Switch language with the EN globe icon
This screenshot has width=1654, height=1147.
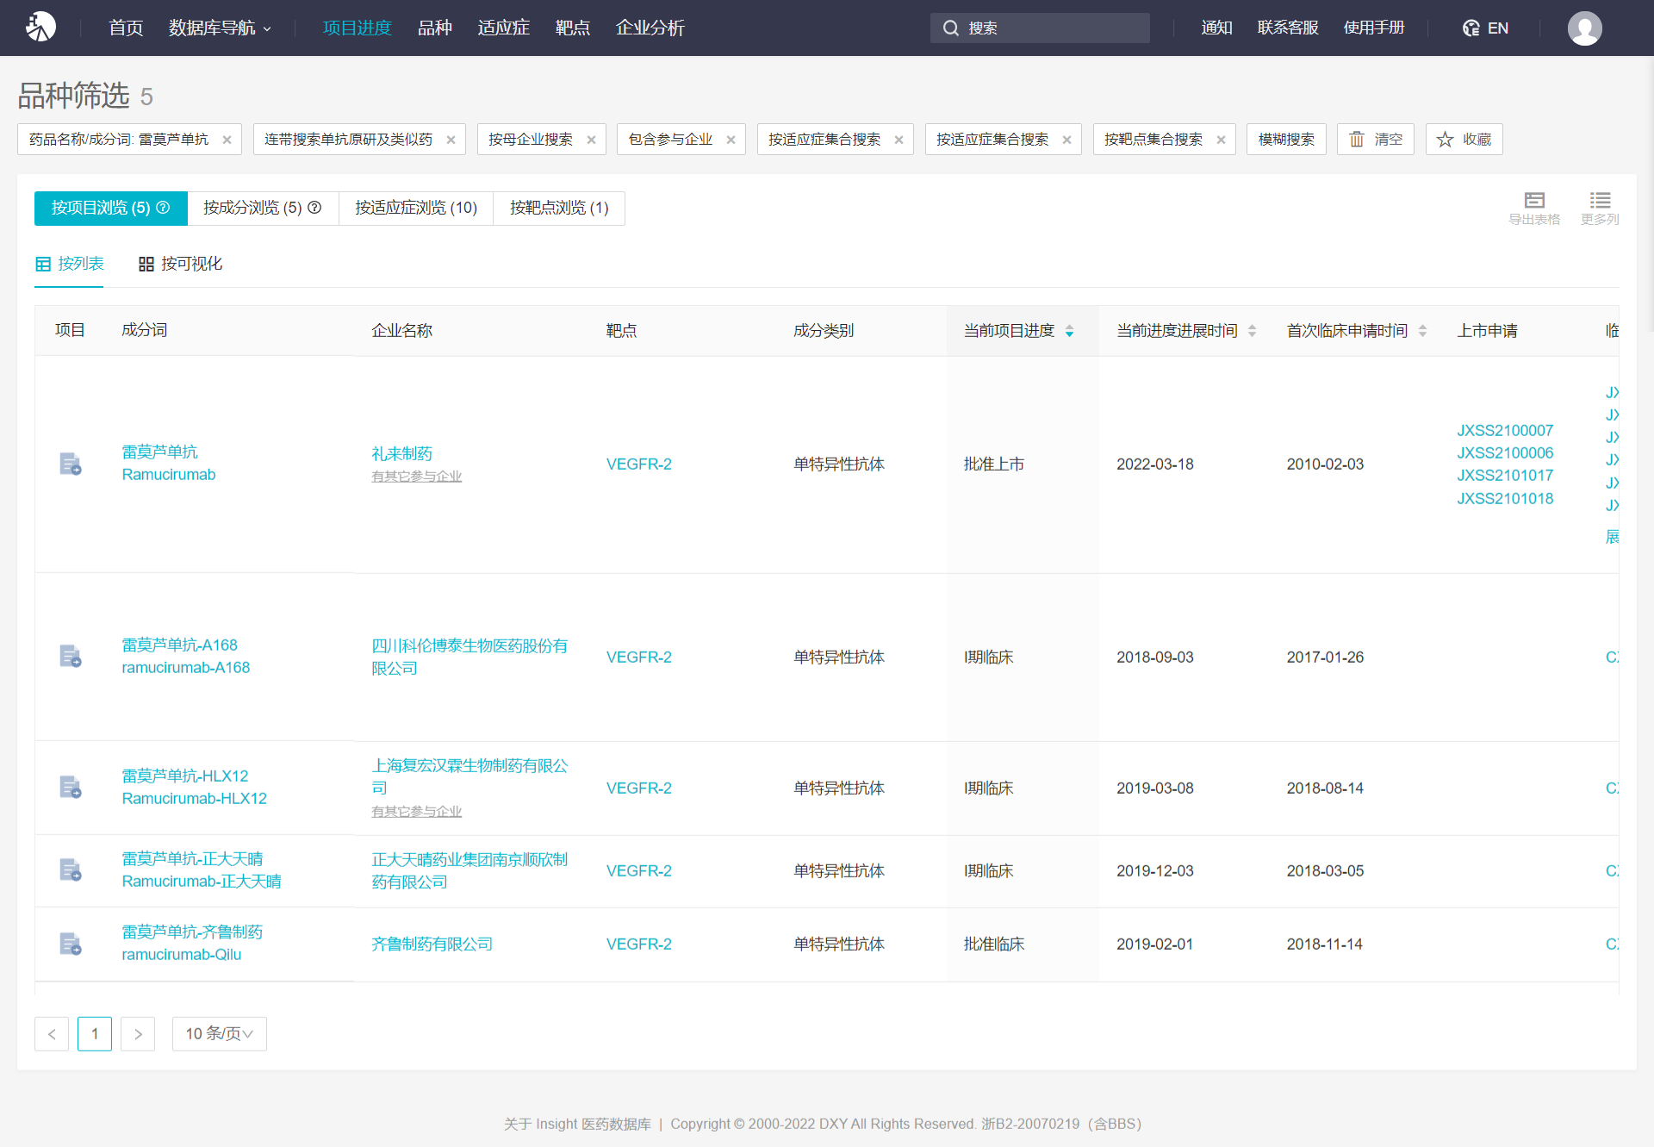tap(1485, 28)
